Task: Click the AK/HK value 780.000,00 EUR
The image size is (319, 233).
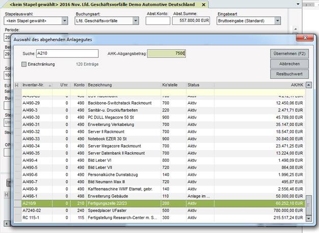Action: [288, 211]
